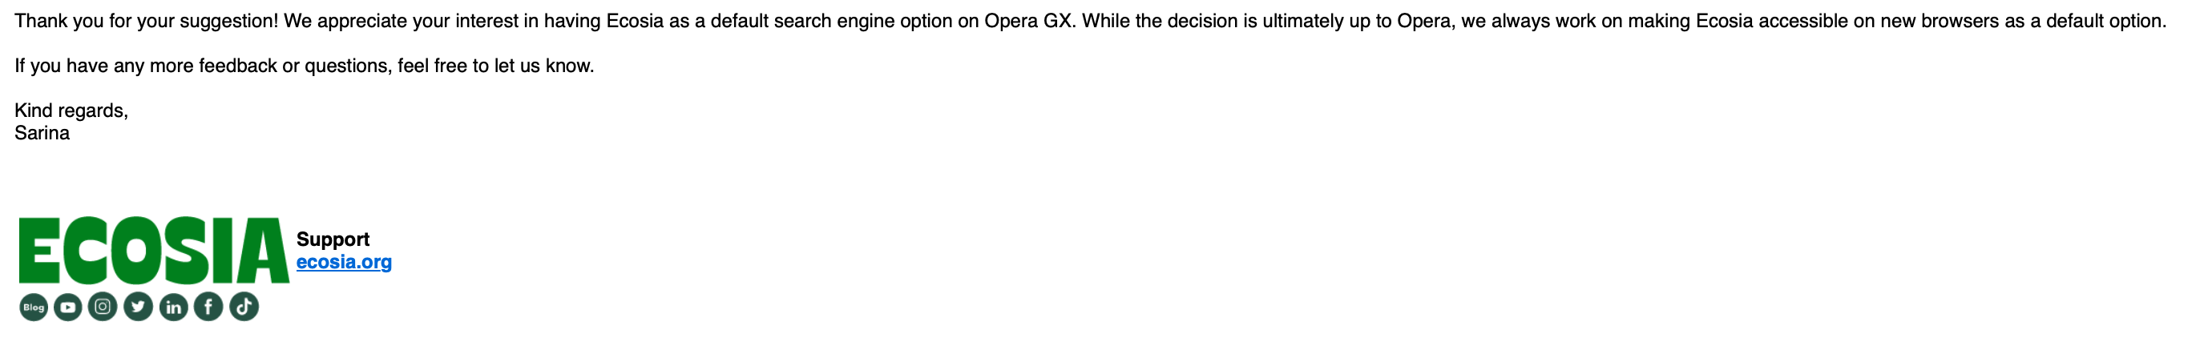
Task: Click the bold Support label
Action: (333, 239)
